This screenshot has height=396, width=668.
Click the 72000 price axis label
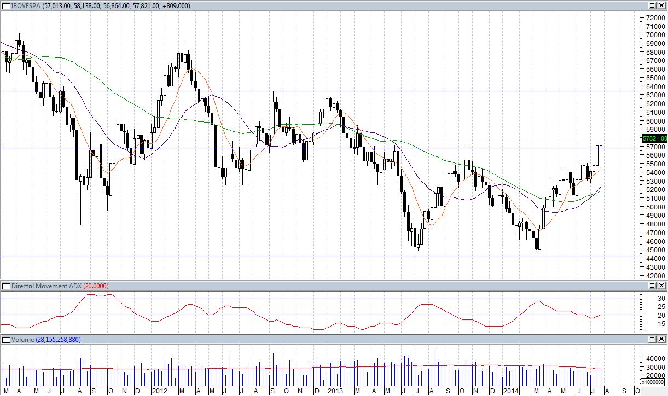point(655,18)
